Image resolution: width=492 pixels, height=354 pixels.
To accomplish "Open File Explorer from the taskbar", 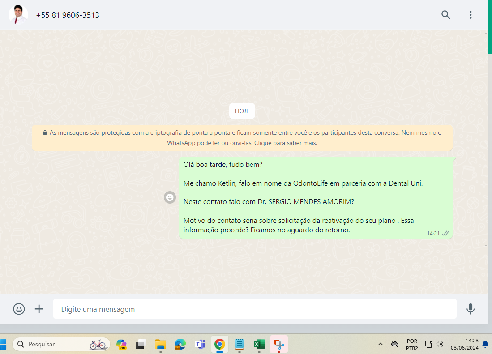I will [161, 344].
